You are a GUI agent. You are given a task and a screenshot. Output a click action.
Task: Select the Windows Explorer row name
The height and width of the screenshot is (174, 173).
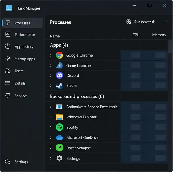[81, 117]
